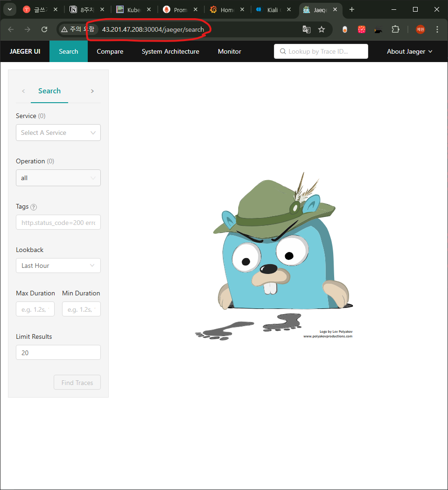Open the Monitor nav item
Image resolution: width=448 pixels, height=490 pixels.
pyautogui.click(x=230, y=51)
